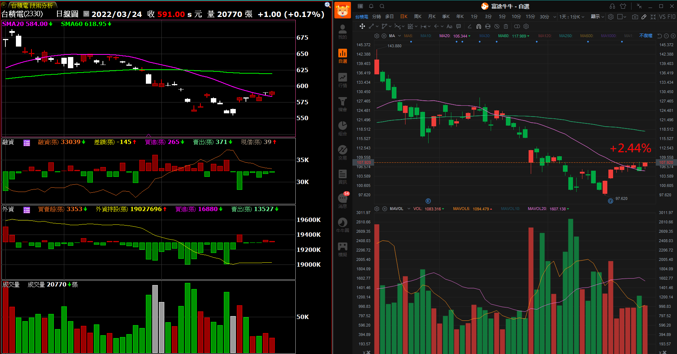
Task: Toggle the MA5 moving average line
Action: (408, 36)
